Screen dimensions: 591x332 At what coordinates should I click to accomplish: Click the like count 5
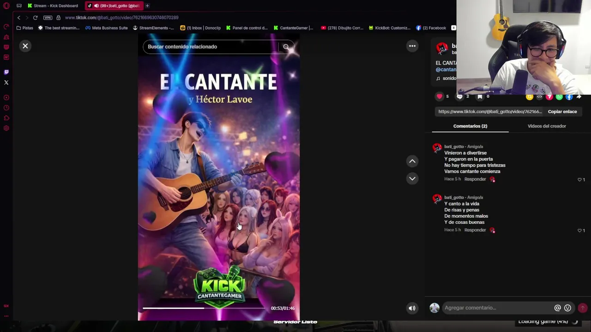point(447,96)
